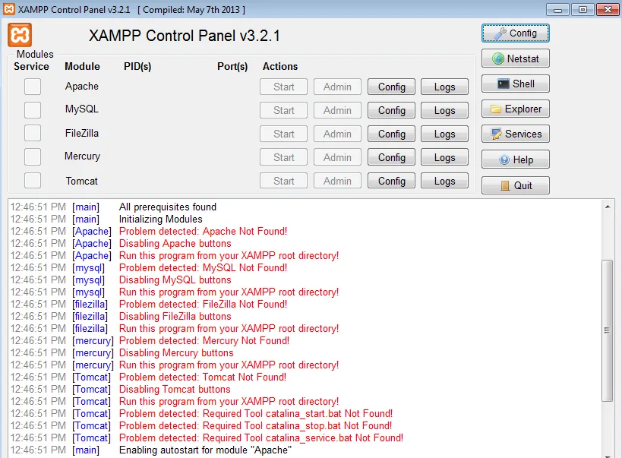Click the Apache module label
This screenshot has height=458, width=622.
[x=82, y=86]
